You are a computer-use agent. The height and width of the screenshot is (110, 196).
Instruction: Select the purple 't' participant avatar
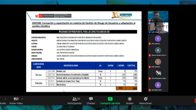click(158, 39)
